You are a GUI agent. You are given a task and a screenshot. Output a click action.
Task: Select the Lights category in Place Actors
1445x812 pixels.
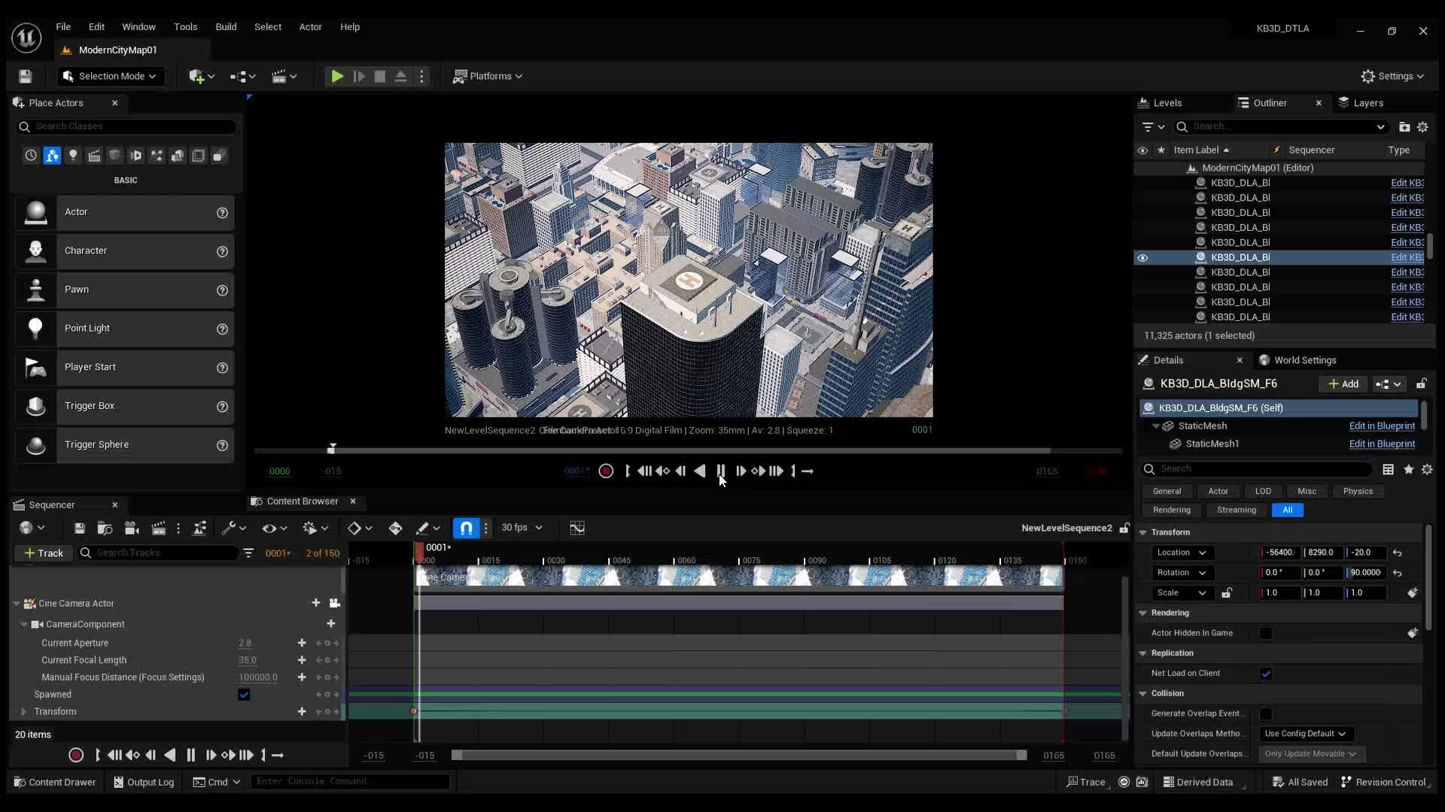[73, 156]
